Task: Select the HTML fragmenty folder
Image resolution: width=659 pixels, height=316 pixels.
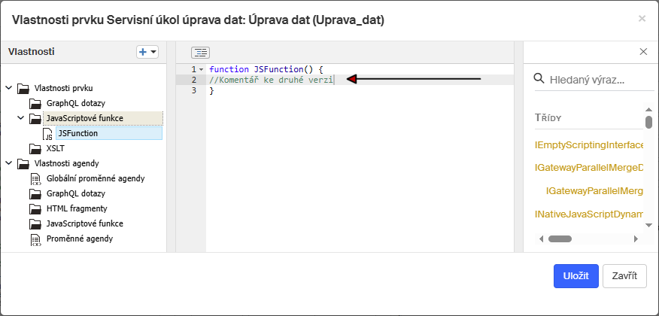Action: 77,208
